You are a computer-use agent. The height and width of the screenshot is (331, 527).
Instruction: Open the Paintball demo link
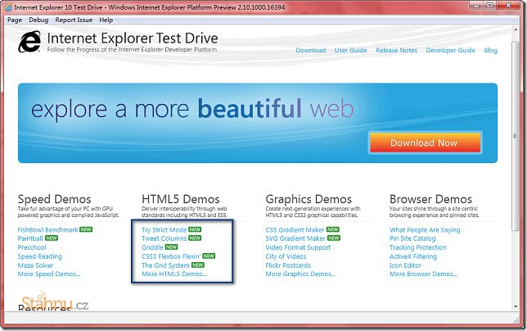click(30, 238)
